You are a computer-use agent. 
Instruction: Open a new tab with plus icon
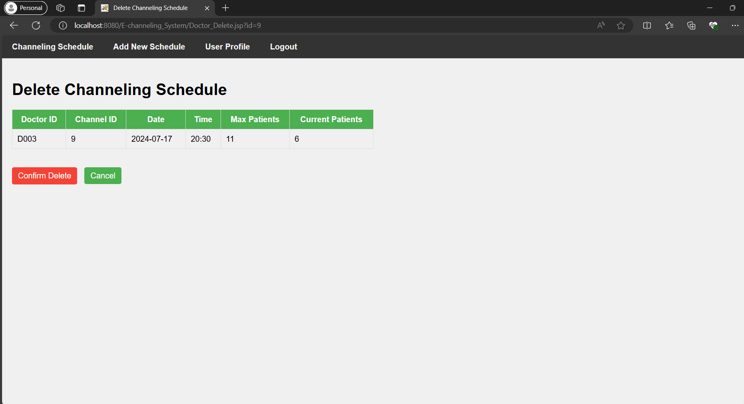[x=225, y=8]
